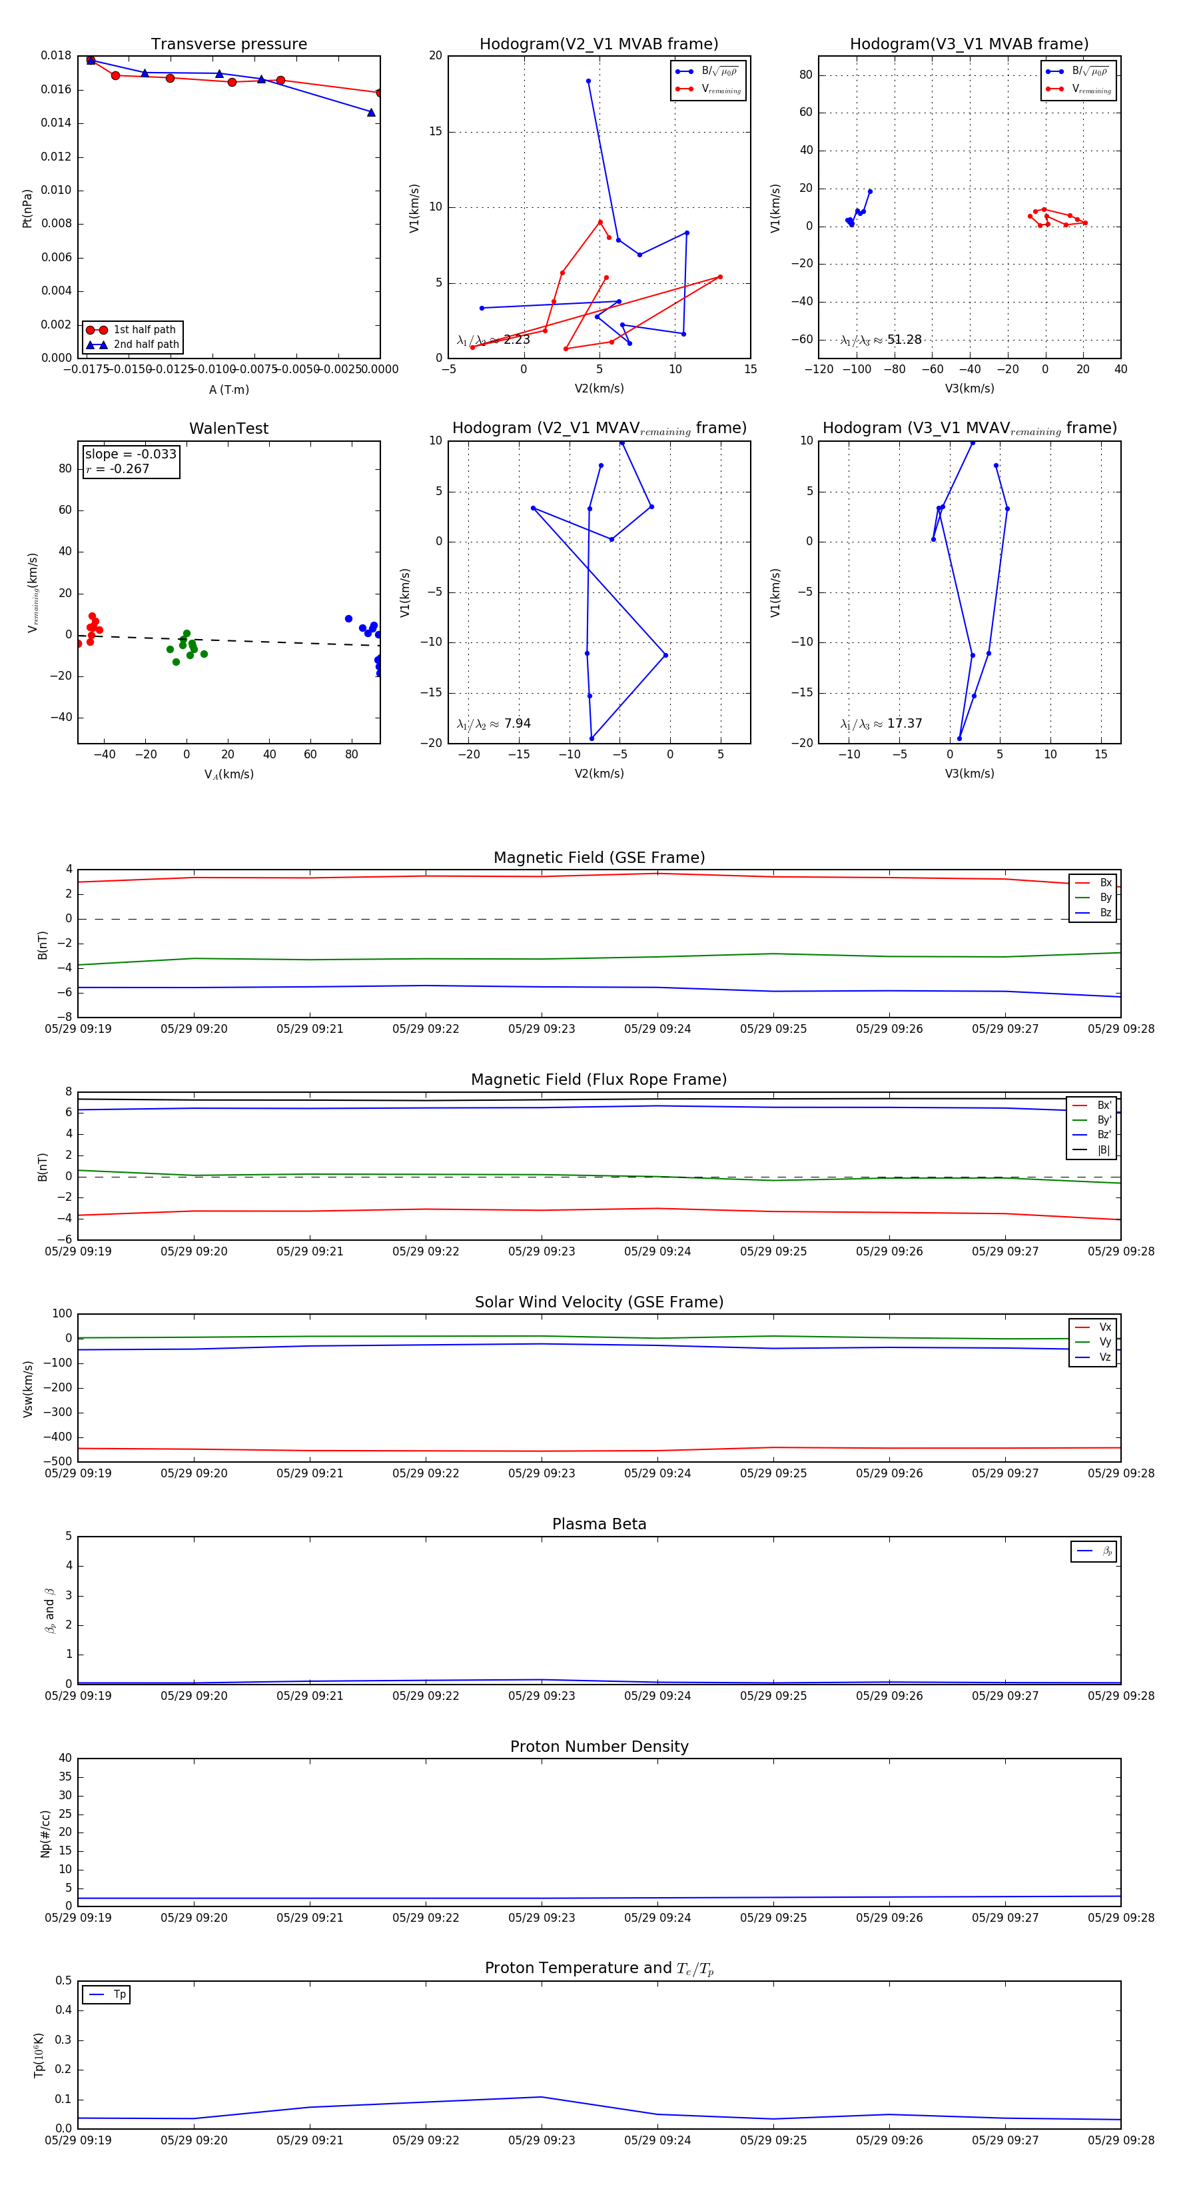
Task: Click the "Tp(10^6K)" y-axis label
Action: tap(39, 2056)
